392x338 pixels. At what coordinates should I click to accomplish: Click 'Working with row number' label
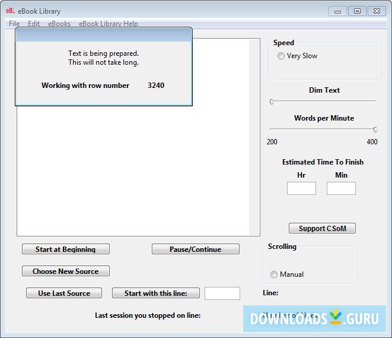(x=85, y=86)
